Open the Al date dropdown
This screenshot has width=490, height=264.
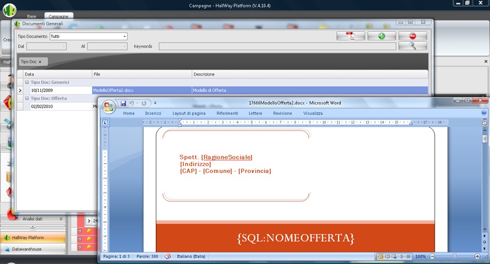pos(124,46)
